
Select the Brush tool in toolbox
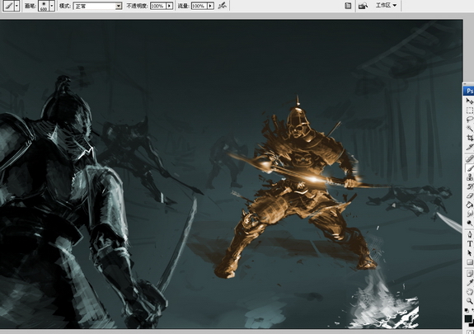469,168
